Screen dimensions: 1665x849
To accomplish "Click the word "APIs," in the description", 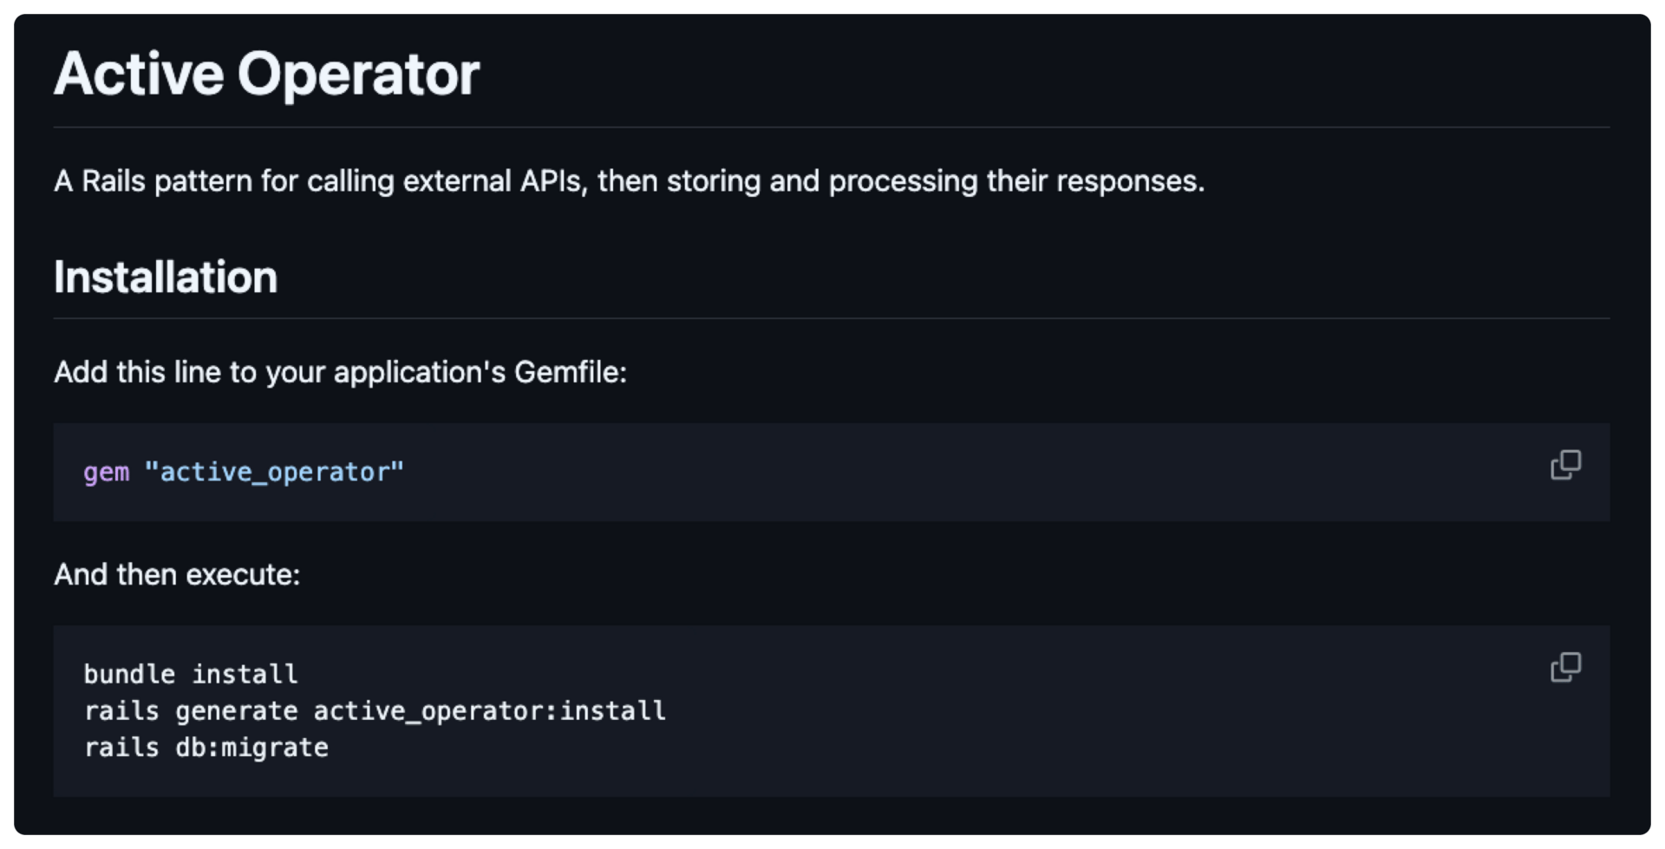I will (553, 181).
